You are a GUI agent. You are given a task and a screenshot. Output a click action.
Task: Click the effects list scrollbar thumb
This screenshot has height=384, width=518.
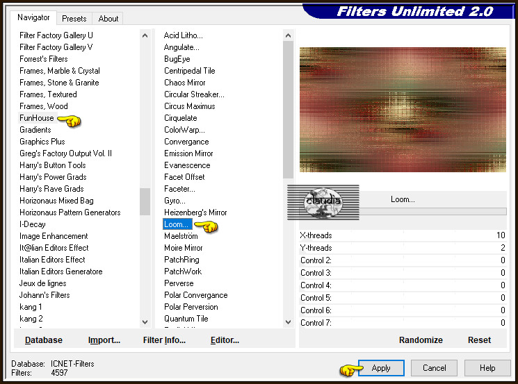pyautogui.click(x=288, y=110)
